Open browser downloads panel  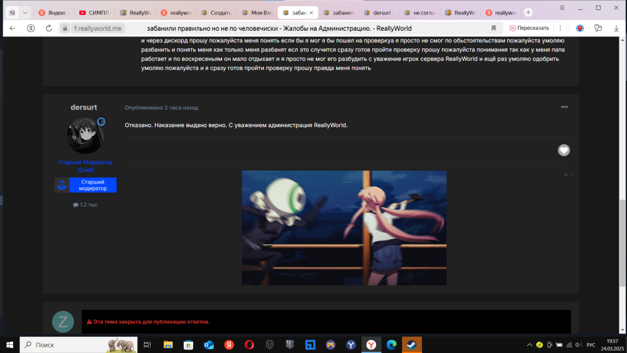click(616, 28)
